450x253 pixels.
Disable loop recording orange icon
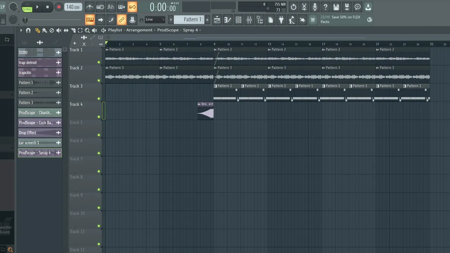(132, 7)
